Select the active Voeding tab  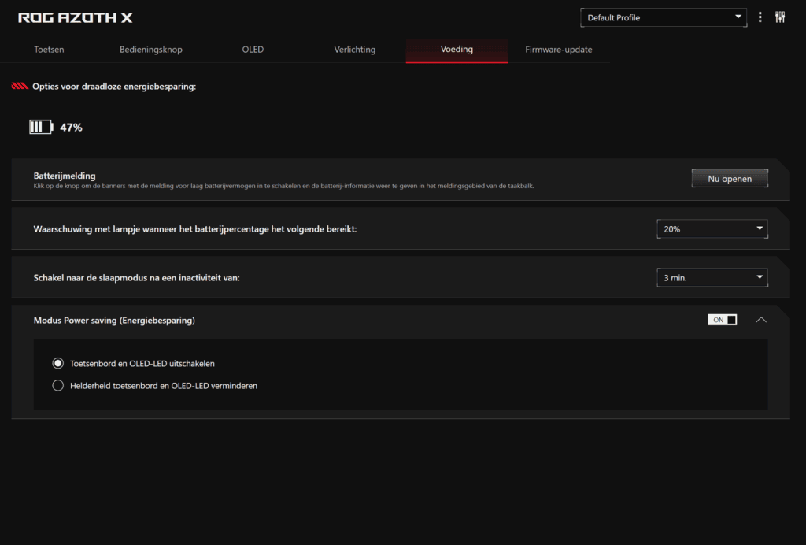pos(457,50)
